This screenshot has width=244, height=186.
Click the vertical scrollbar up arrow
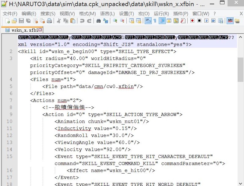pos(240,37)
